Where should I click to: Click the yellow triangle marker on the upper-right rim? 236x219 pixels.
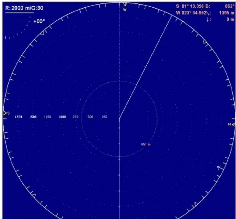(x=205, y=42)
